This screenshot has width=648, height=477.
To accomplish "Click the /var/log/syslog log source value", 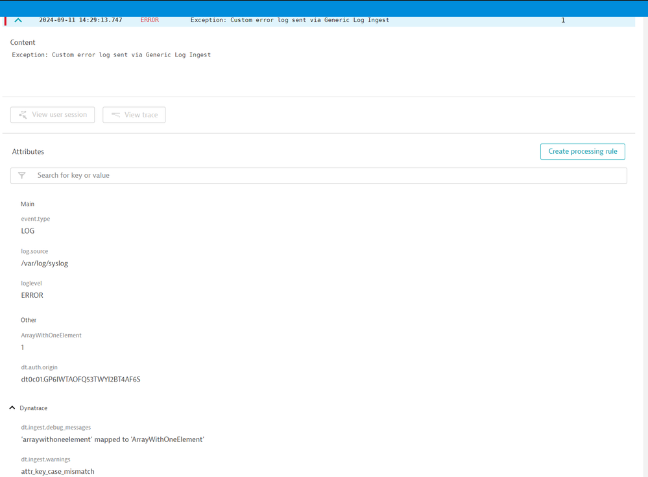I will [x=45, y=263].
